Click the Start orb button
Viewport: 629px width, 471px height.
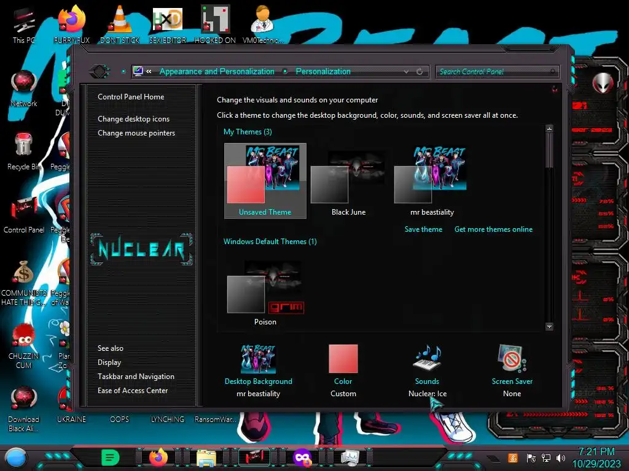pyautogui.click(x=16, y=458)
